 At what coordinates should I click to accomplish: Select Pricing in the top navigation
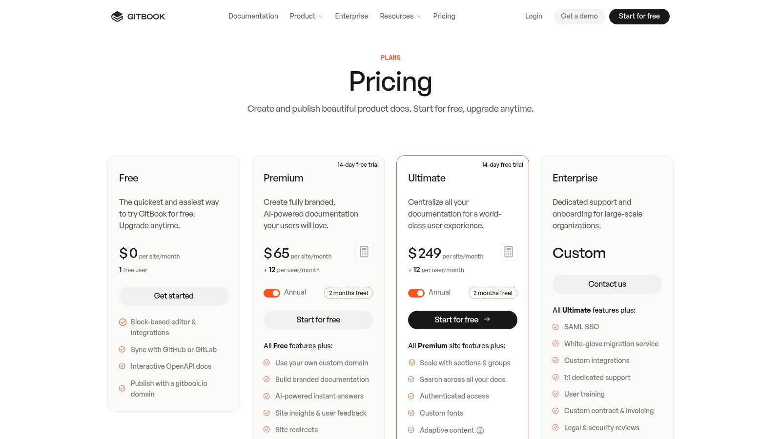tap(444, 16)
